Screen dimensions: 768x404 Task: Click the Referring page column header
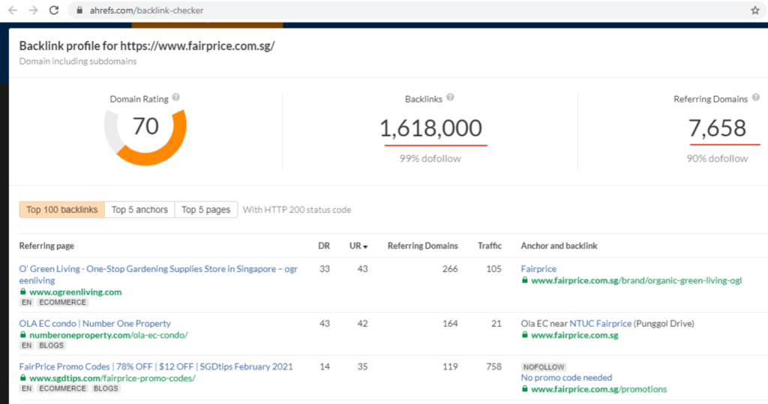click(x=46, y=246)
